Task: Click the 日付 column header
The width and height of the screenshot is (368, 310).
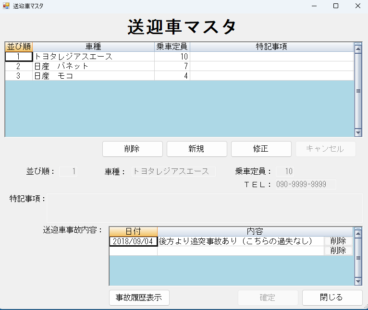Action: coord(133,231)
